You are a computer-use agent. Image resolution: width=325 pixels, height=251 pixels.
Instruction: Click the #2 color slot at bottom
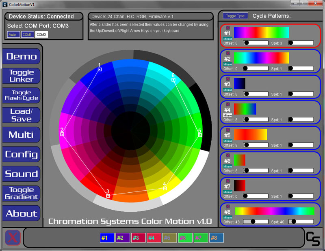coord(123,238)
